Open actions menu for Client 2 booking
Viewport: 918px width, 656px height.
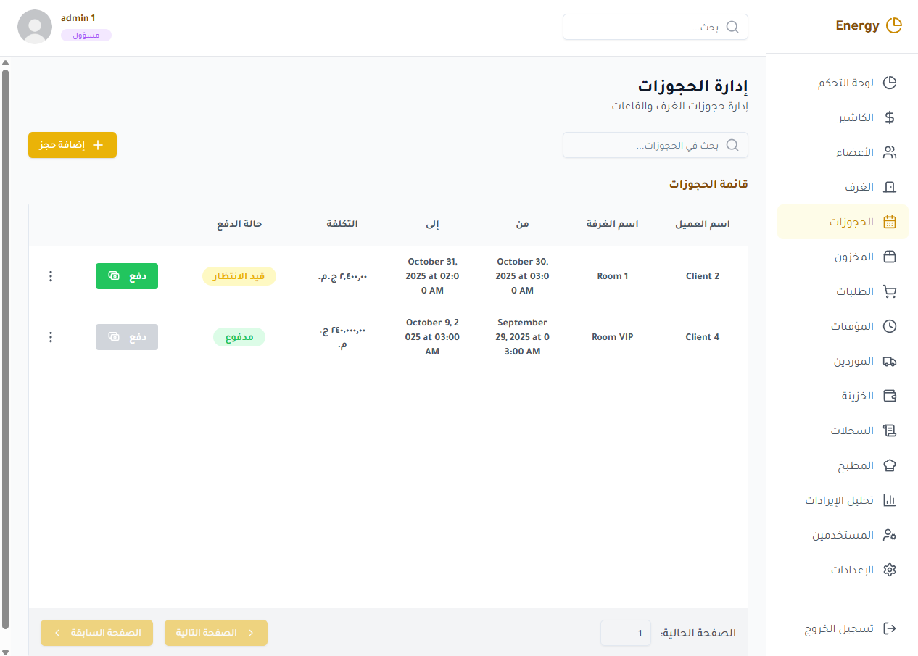point(51,276)
